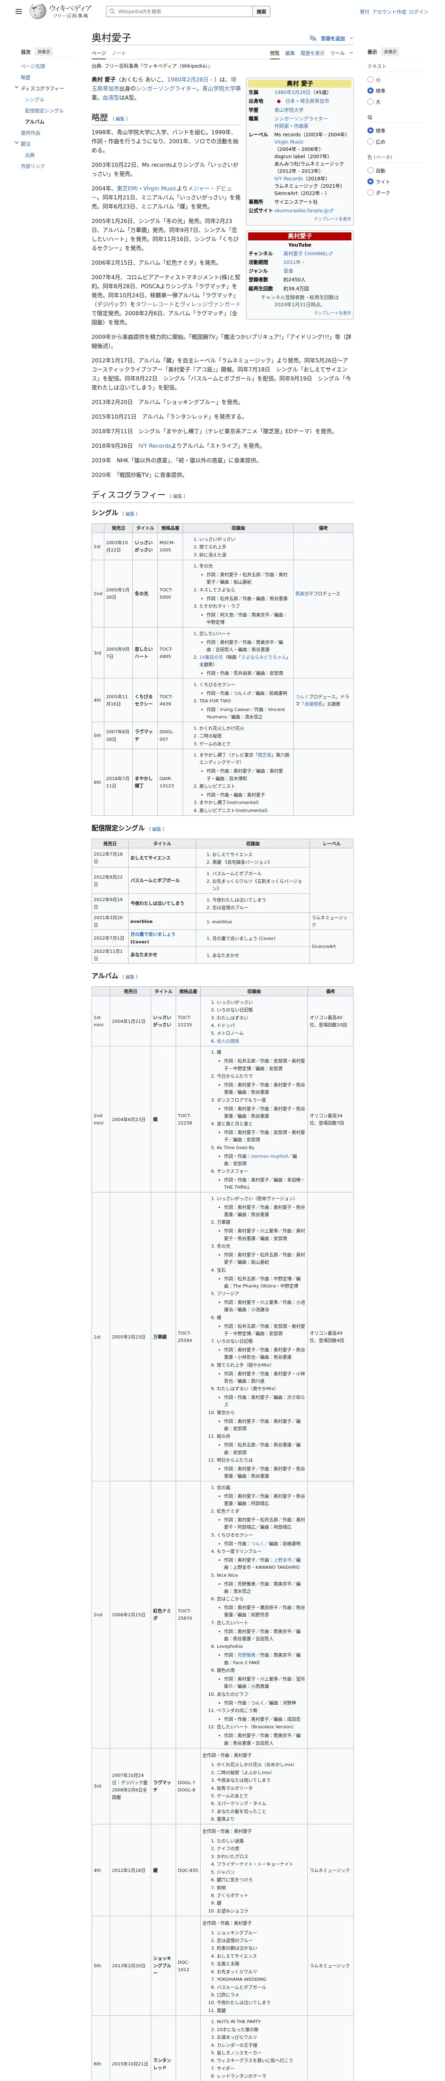Select the 履歴を表示 tab
This screenshot has height=2081, width=445.
click(313, 53)
